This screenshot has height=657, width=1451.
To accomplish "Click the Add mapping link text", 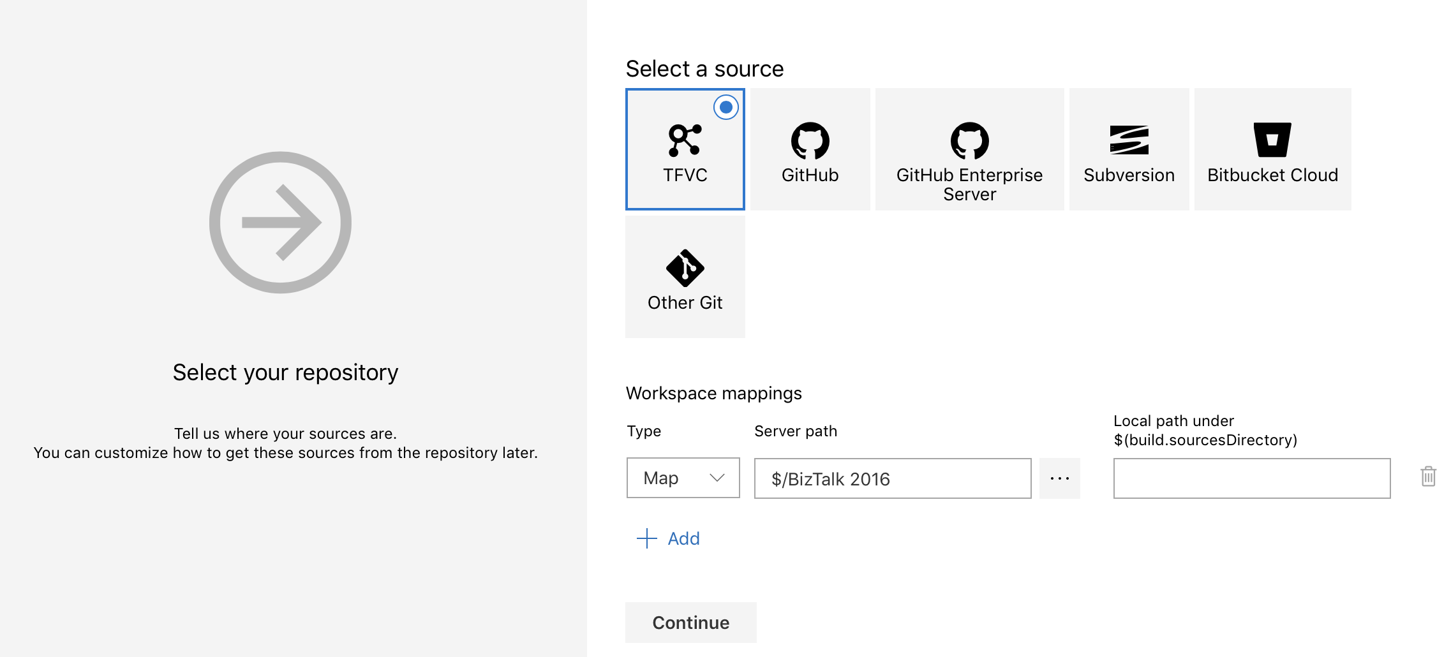I will pyautogui.click(x=683, y=539).
